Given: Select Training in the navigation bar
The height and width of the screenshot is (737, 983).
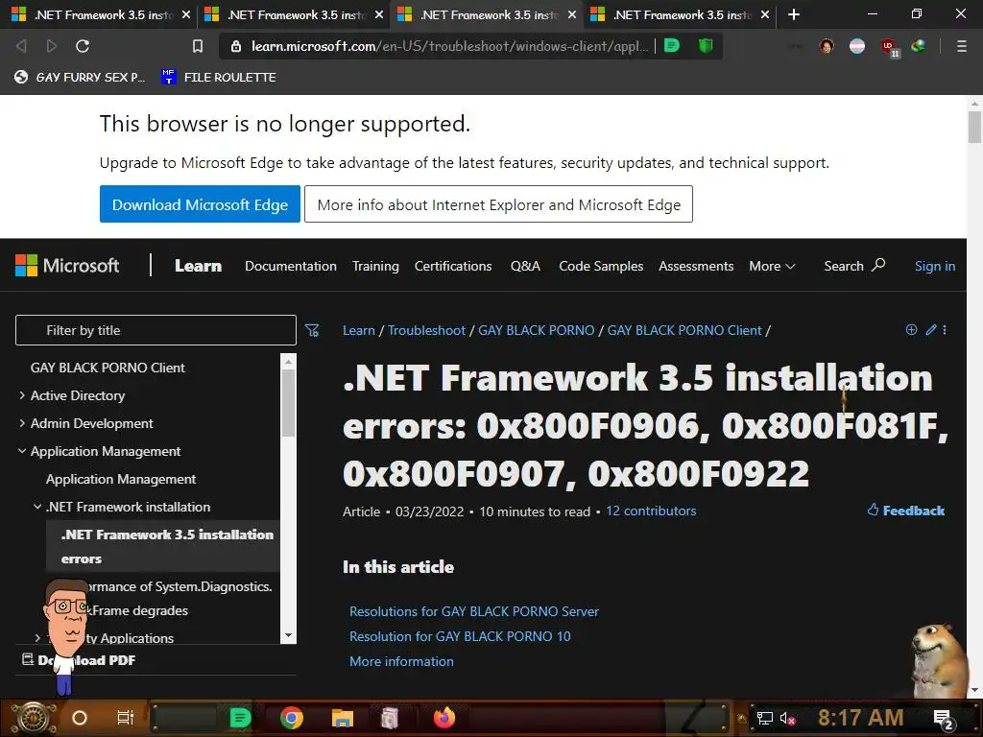Looking at the screenshot, I should tap(375, 266).
